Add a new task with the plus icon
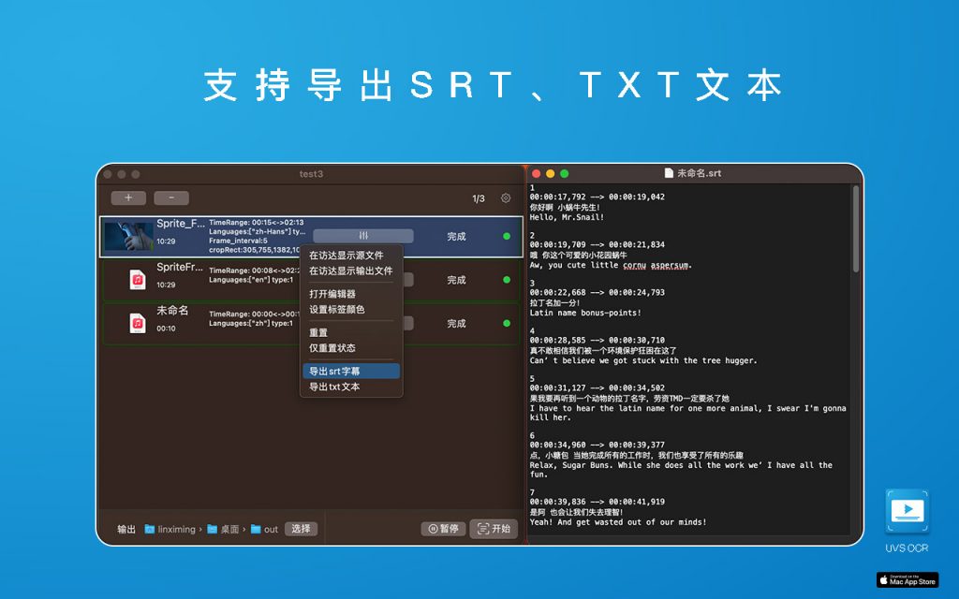Viewport: 959px width, 599px height. 127,197
